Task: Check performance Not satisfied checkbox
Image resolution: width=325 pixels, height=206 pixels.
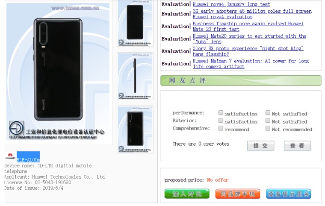Action: pos(268,113)
